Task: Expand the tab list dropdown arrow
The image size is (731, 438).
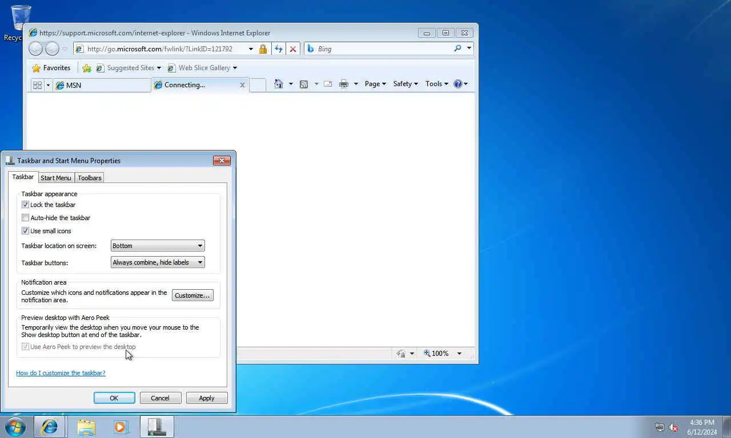Action: (48, 85)
